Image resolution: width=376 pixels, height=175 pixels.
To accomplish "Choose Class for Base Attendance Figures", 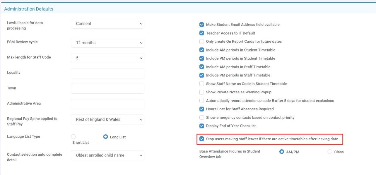I will pos(330,152).
